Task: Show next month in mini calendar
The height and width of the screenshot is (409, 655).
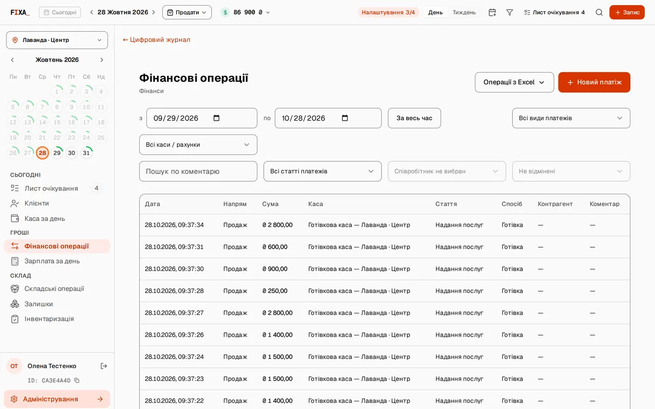Action: (x=101, y=60)
